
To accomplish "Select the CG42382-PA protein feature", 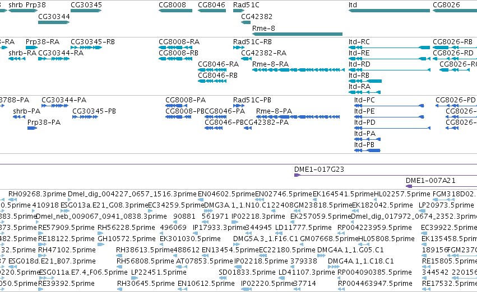I will pyautogui.click(x=248, y=128).
